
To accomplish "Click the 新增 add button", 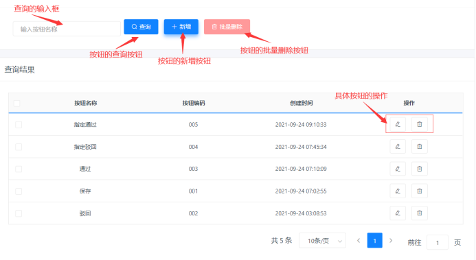I will pos(181,27).
